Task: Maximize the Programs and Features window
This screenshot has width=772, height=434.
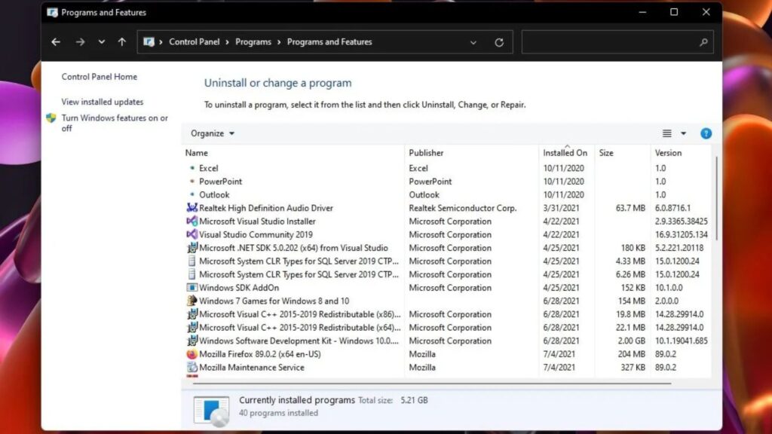Action: coord(674,12)
